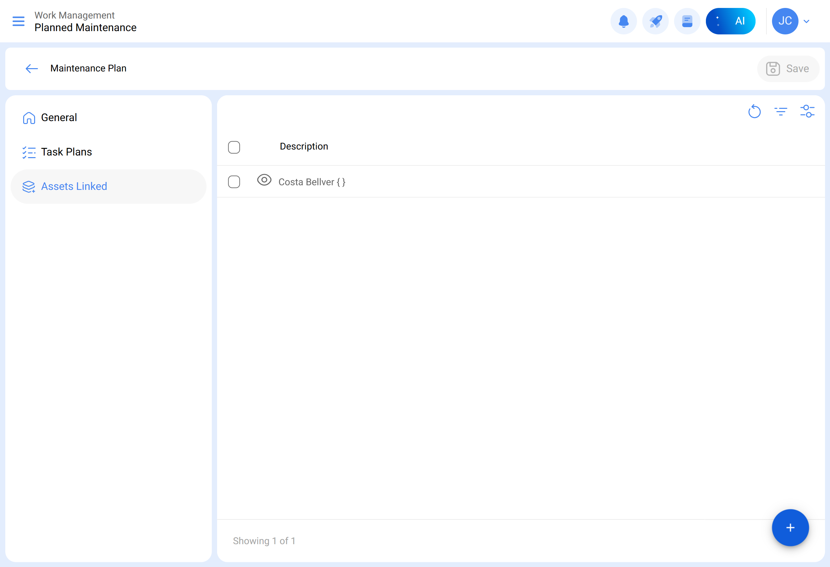830x567 pixels.
Task: Open the documentation book icon
Action: click(687, 21)
